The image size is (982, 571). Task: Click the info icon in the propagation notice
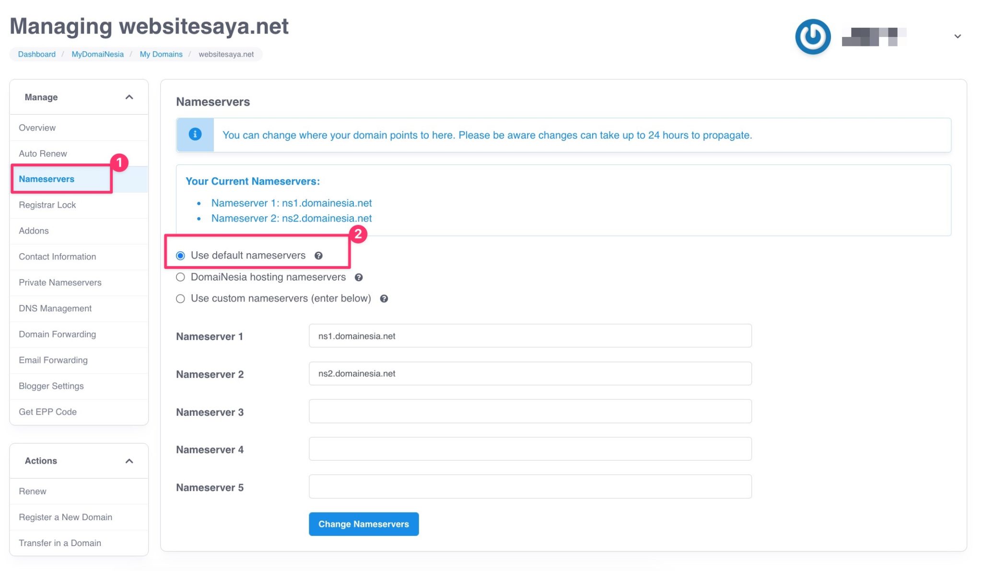click(x=195, y=135)
